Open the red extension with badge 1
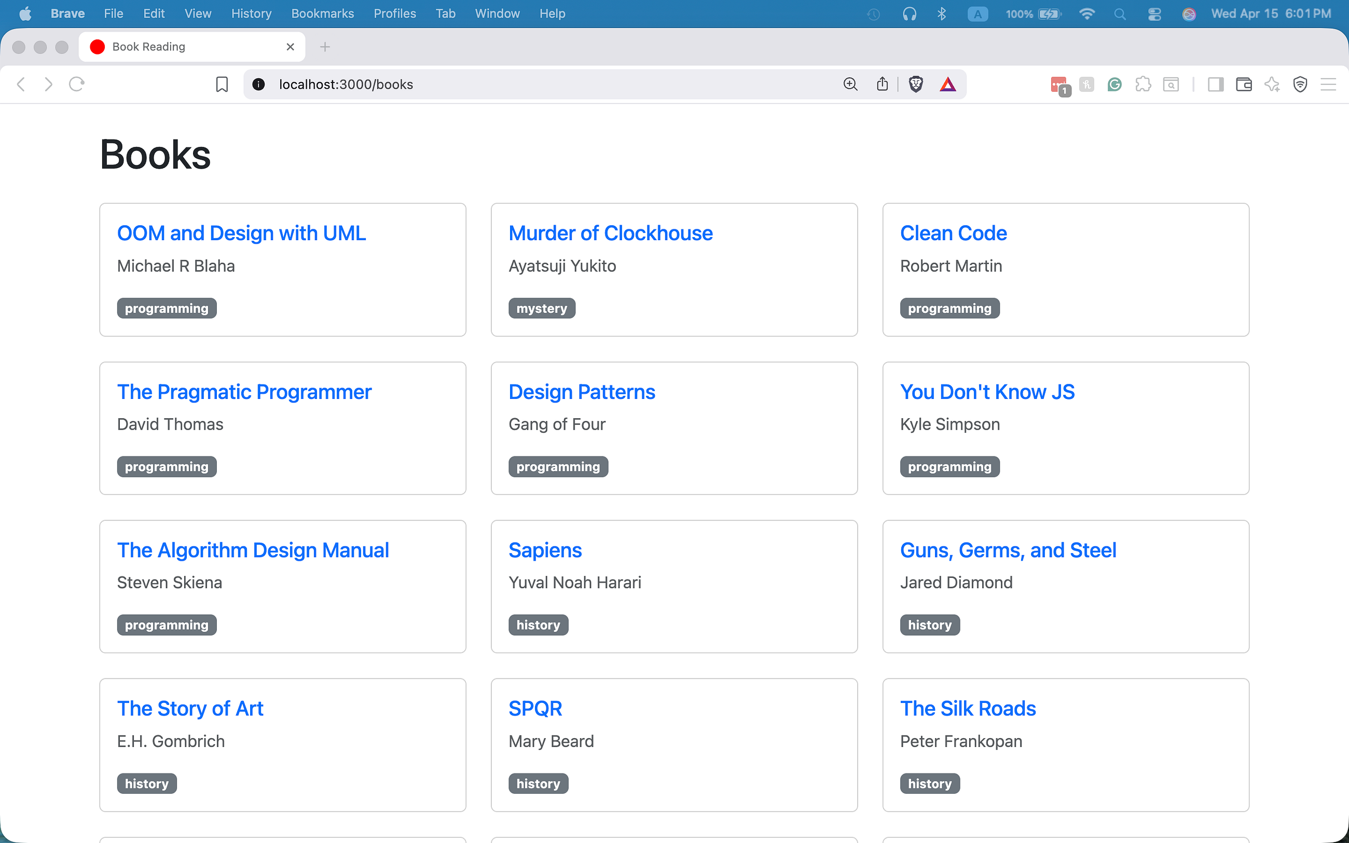The image size is (1349, 843). (1059, 85)
